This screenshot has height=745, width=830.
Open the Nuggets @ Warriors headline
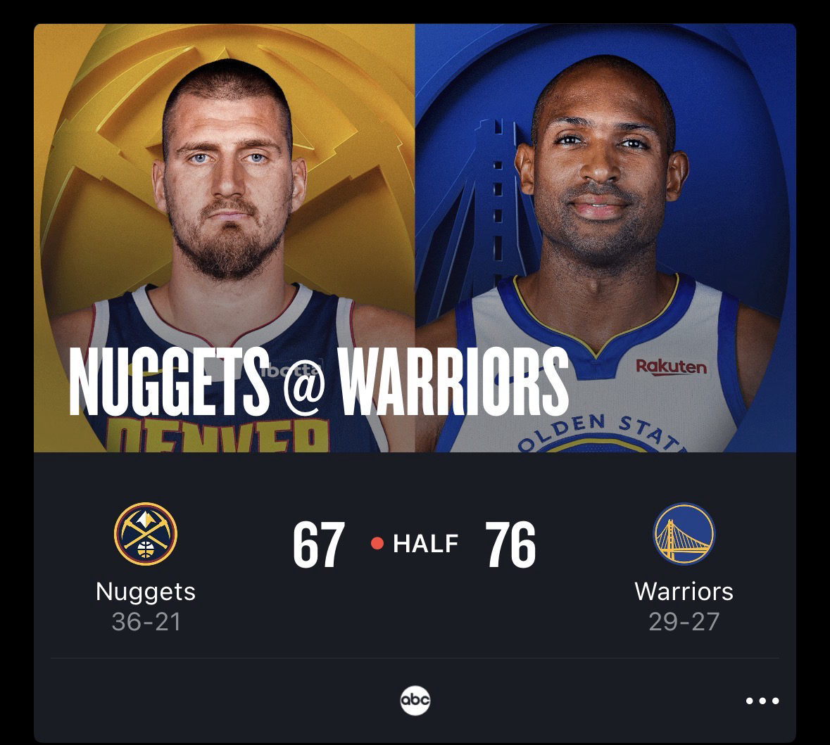(x=319, y=382)
